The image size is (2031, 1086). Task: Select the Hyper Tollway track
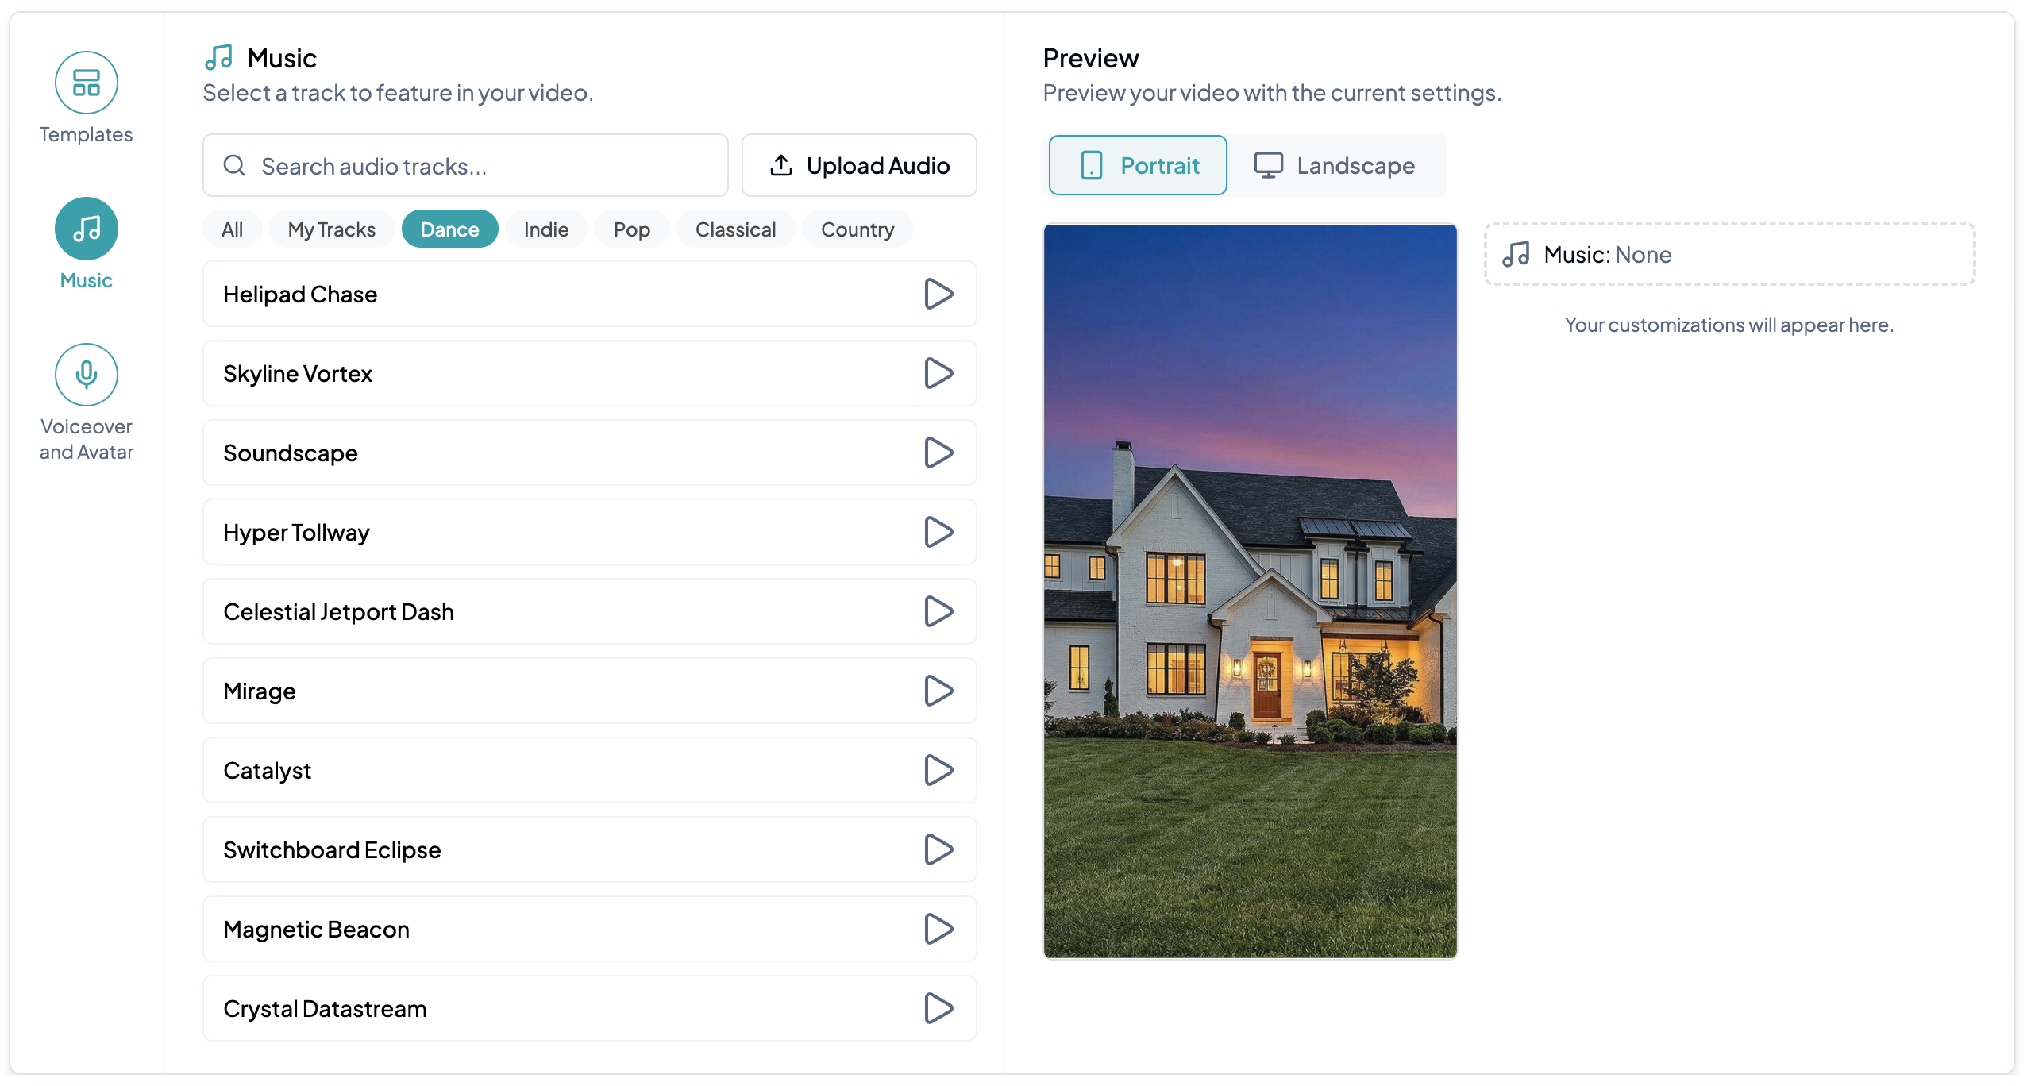pos(556,533)
